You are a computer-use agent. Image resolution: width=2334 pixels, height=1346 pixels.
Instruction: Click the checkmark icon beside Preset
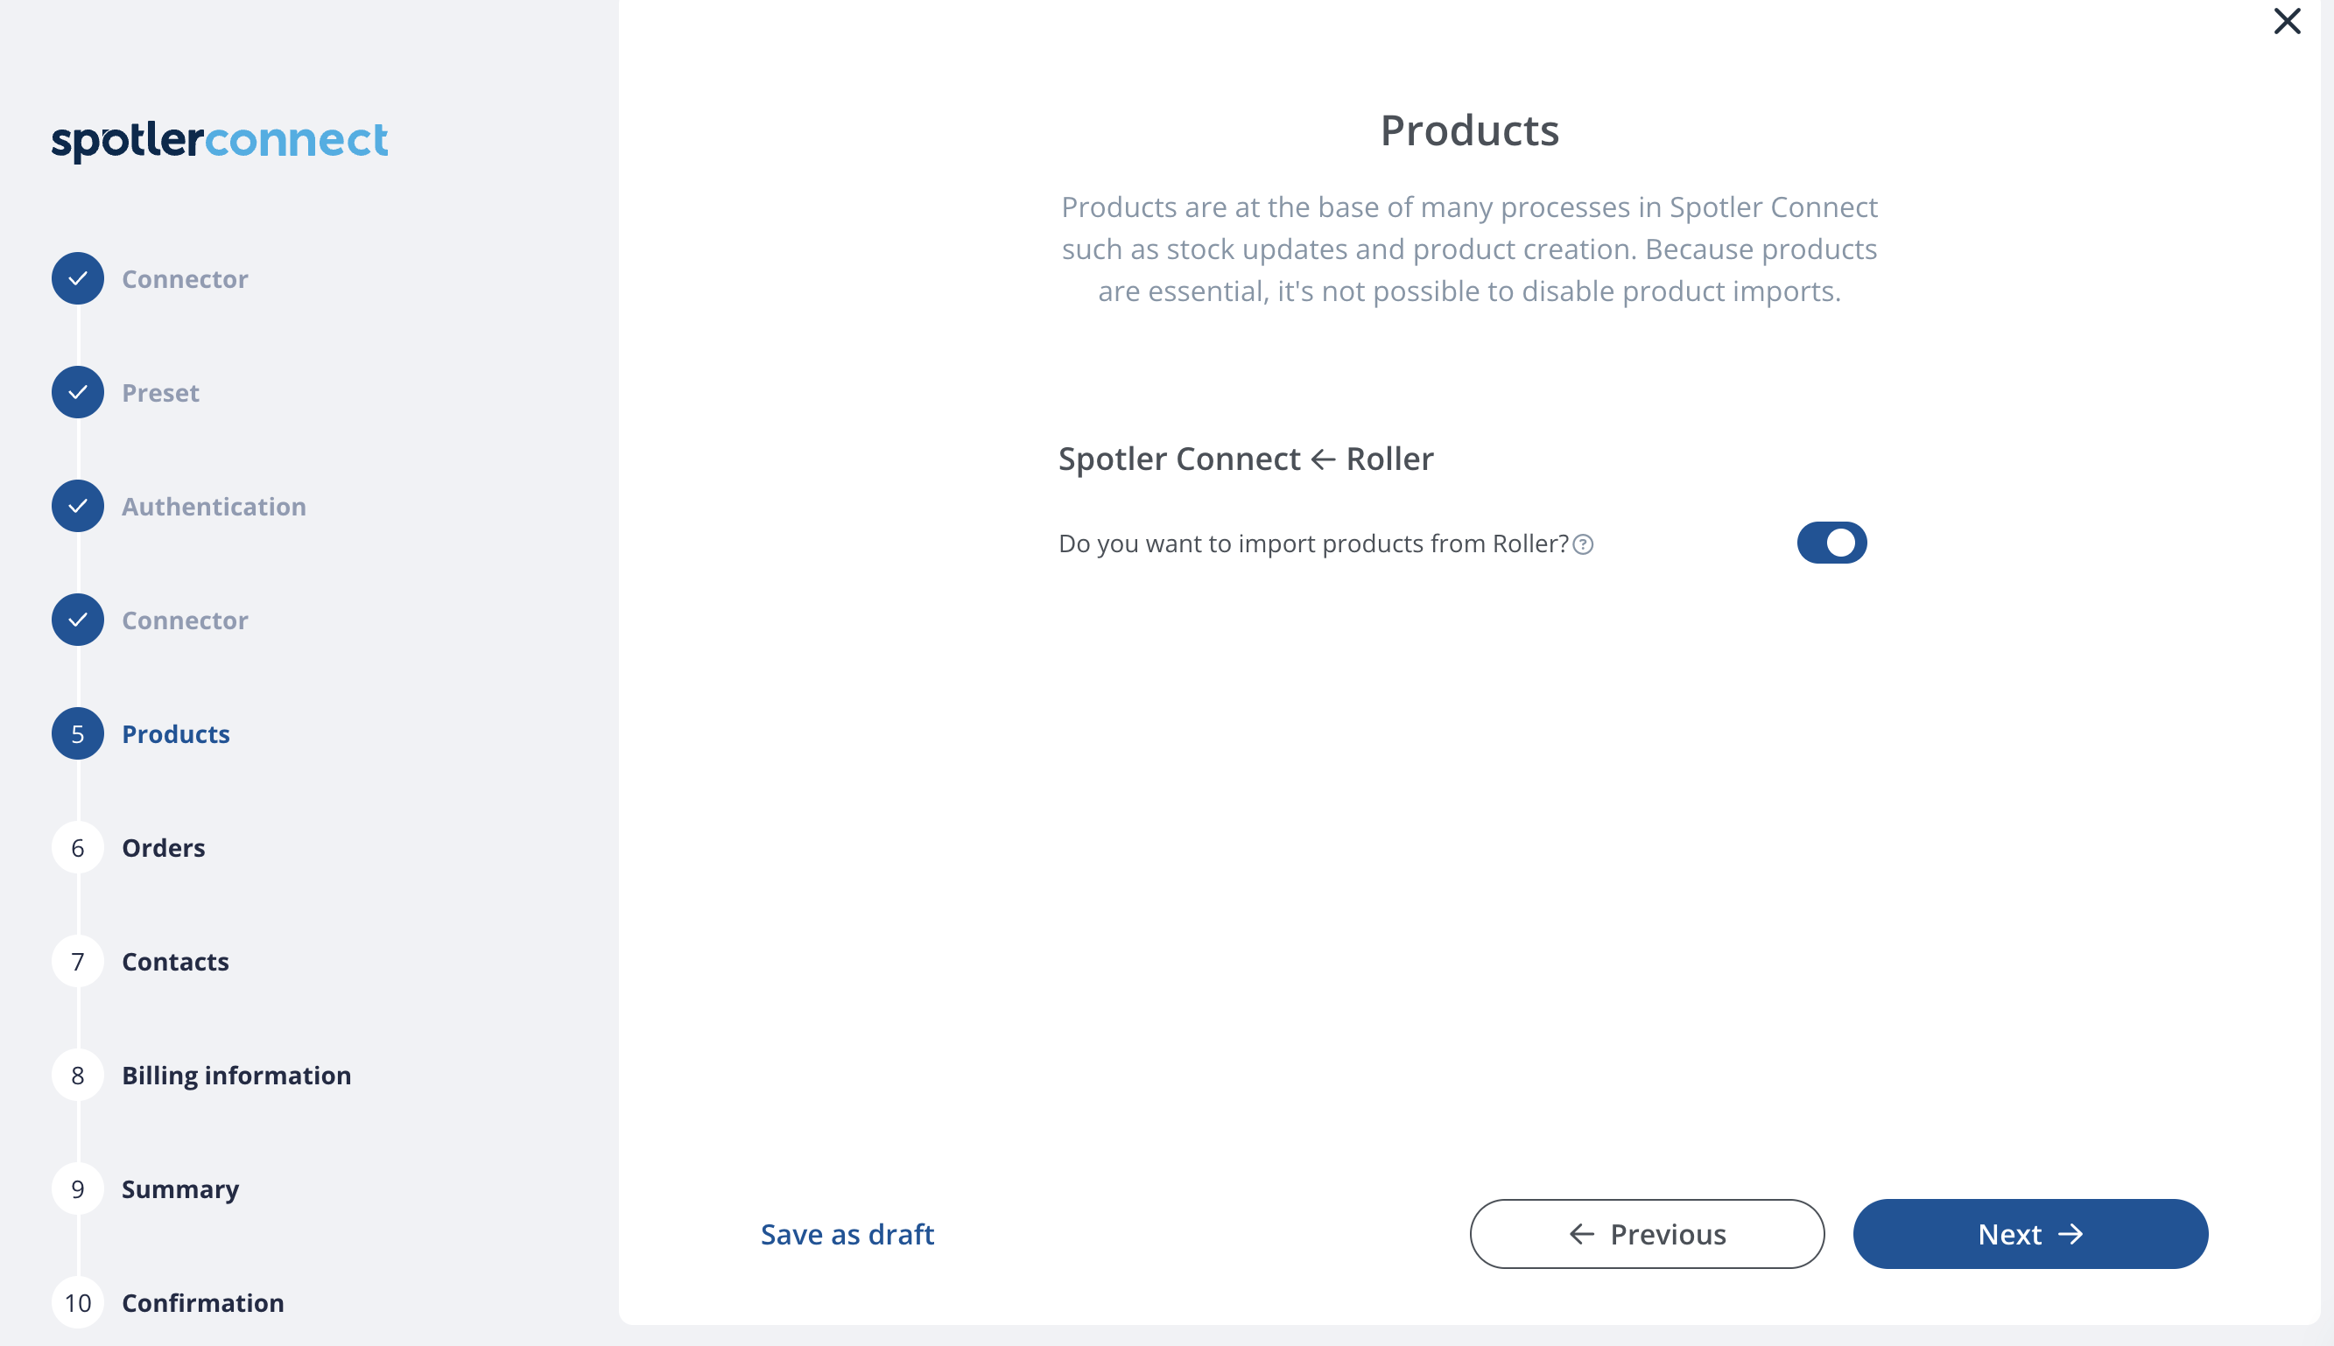(78, 392)
